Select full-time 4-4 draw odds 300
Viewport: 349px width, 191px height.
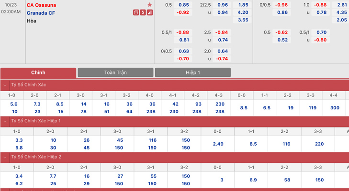tap(334, 108)
